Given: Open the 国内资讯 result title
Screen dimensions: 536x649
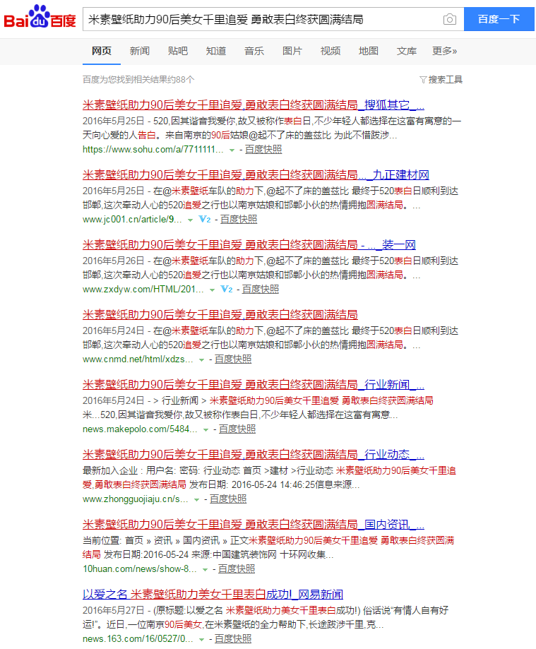Looking at the screenshot, I should 254,525.
